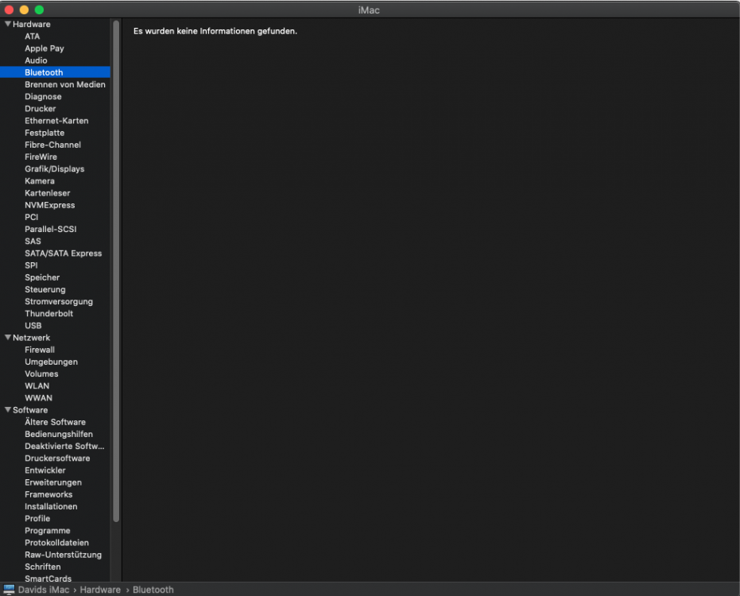The width and height of the screenshot is (740, 596).
Task: Select ATA in the Hardware list
Action: [x=32, y=37]
